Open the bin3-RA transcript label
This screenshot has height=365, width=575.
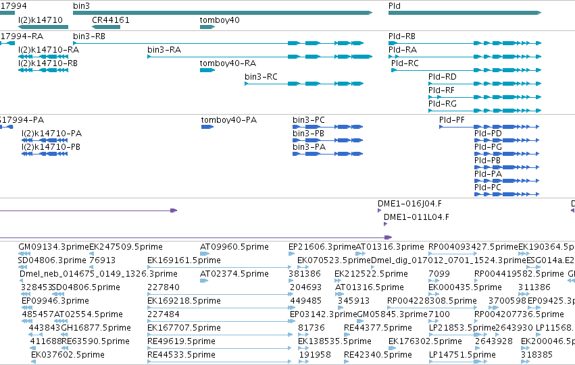[x=164, y=50]
